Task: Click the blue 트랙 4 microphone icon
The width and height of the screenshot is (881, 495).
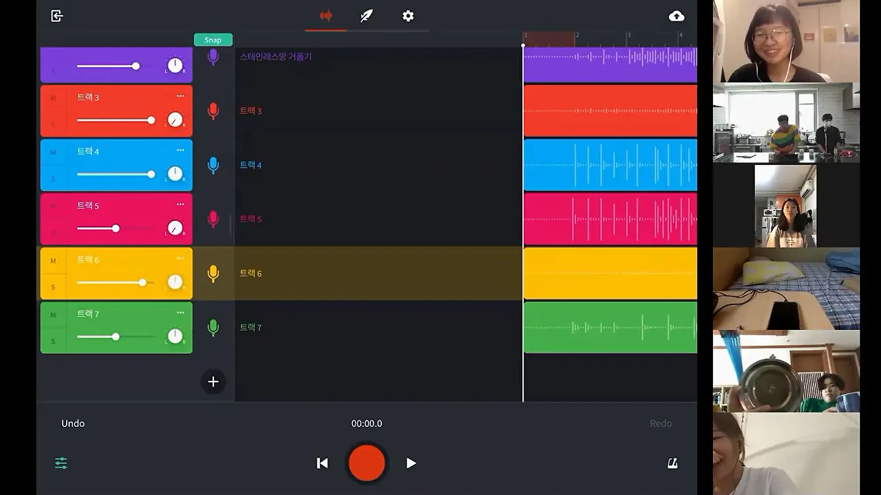Action: (x=213, y=165)
